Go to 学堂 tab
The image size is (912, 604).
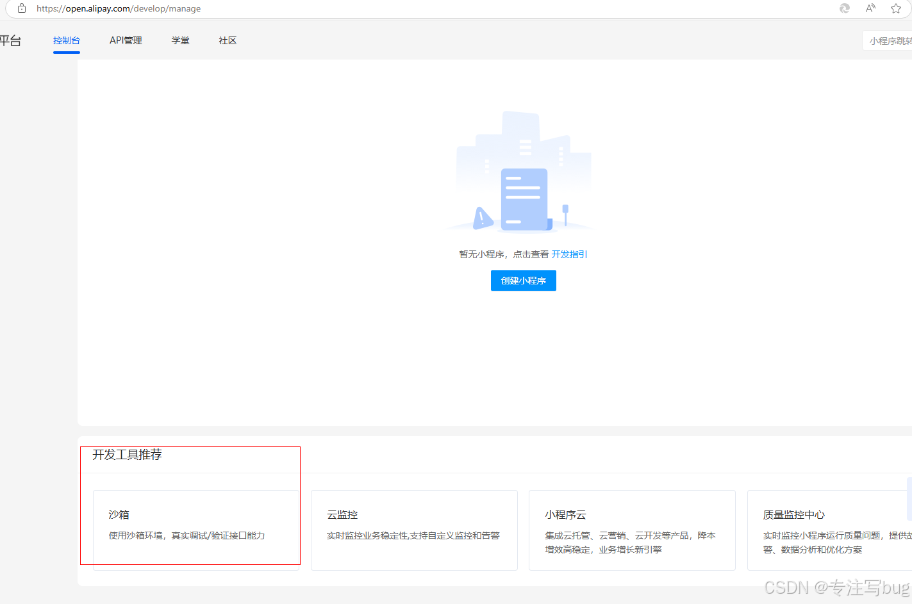180,40
